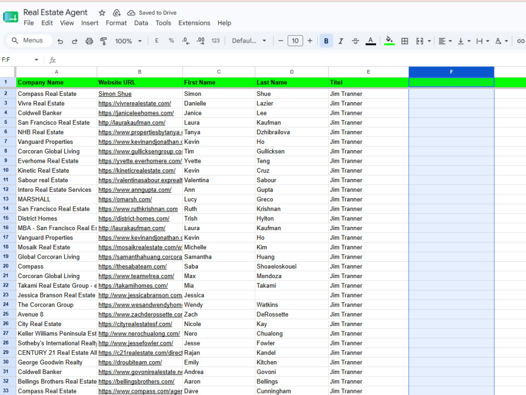Viewport: 526px width, 395px height.
Task: Open the Format menu
Action: click(x=116, y=23)
